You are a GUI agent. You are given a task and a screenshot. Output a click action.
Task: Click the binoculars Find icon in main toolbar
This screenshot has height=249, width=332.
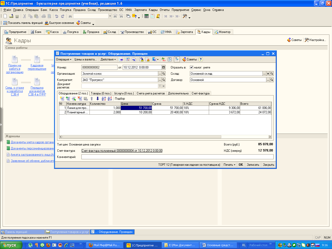tap(70, 16)
